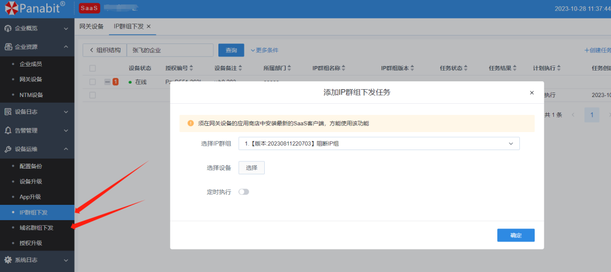
Task: Click the 设备运维 wrench icon
Action: point(8,149)
